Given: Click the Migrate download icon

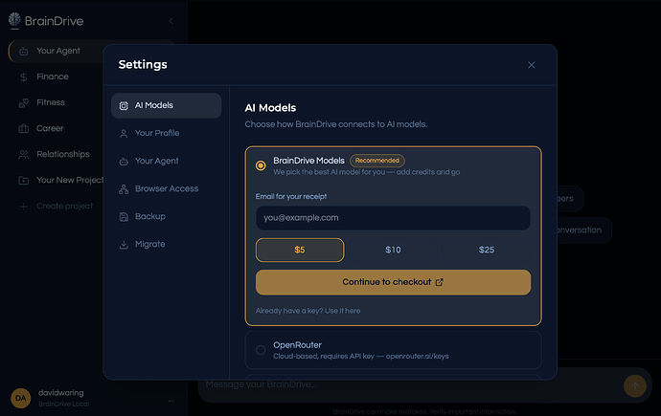Looking at the screenshot, I should coord(124,245).
